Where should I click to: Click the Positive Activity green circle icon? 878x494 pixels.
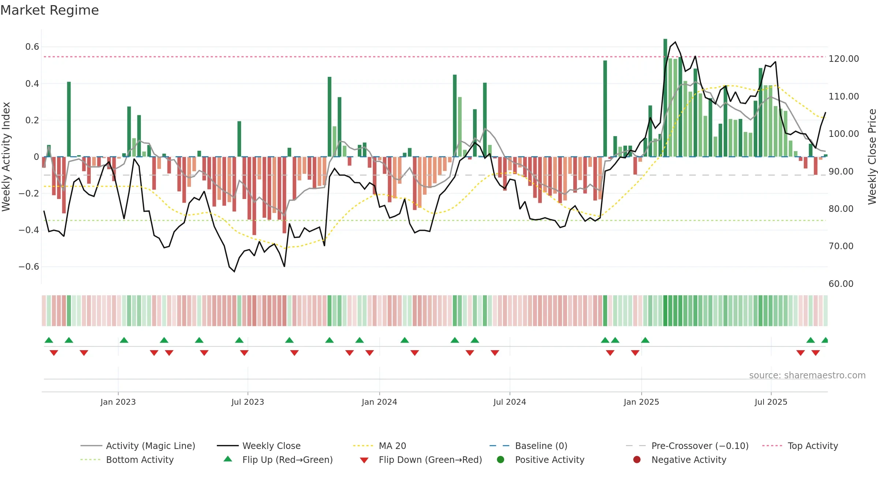500,459
